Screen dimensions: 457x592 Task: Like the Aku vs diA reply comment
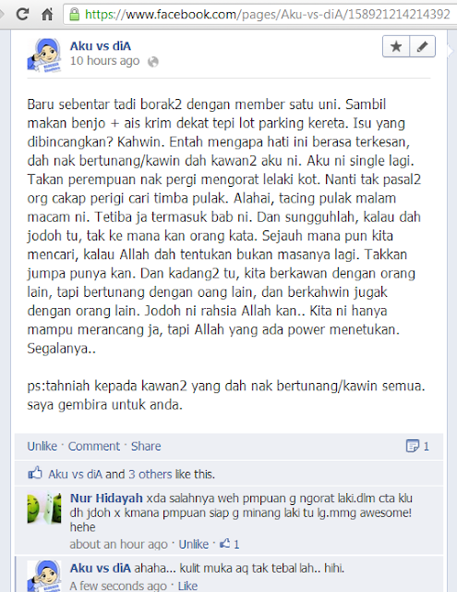pos(187,586)
